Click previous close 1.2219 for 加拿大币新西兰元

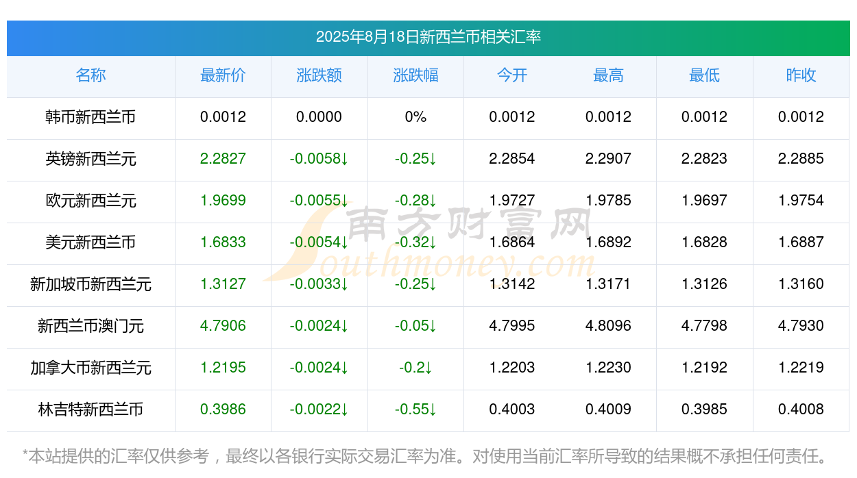(801, 368)
